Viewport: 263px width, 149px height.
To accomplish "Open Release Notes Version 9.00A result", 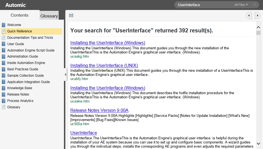I will 99,111.
